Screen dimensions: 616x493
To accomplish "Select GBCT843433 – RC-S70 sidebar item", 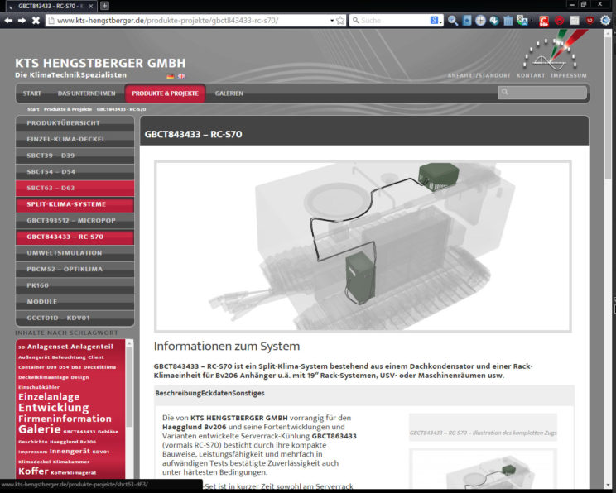I will [x=75, y=237].
